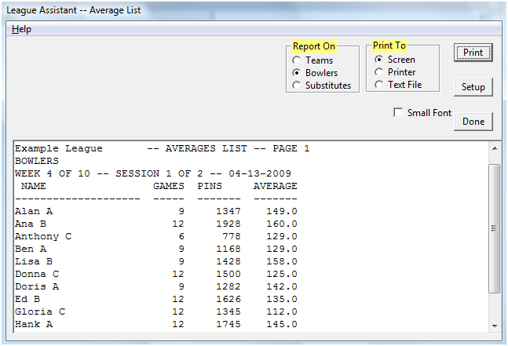
Task: Click the report scrollbar down arrow
Action: tap(495, 325)
